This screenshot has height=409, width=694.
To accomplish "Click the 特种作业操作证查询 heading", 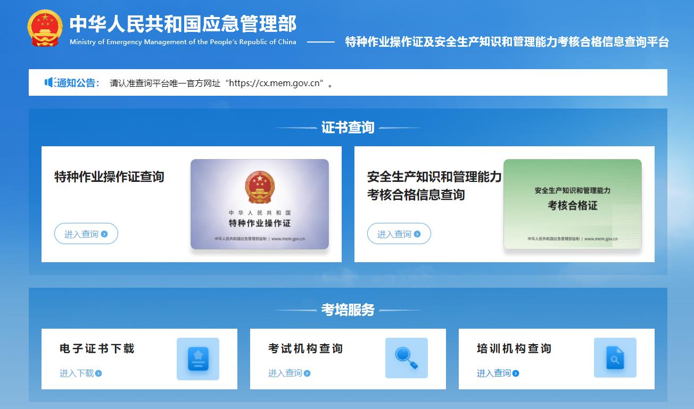I will pyautogui.click(x=109, y=177).
